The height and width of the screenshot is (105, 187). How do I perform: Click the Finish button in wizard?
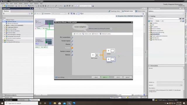click(118, 77)
